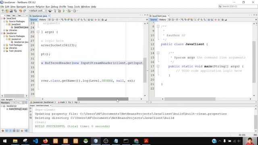Run the project with green play icon
The width and height of the screenshot is (258, 145).
tap(64, 11)
